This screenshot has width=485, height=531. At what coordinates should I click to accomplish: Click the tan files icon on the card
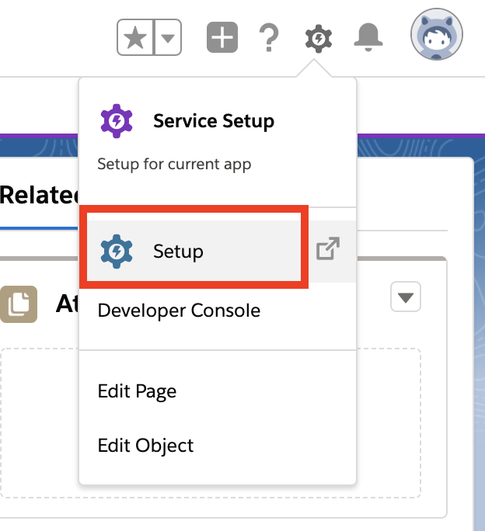point(18,304)
